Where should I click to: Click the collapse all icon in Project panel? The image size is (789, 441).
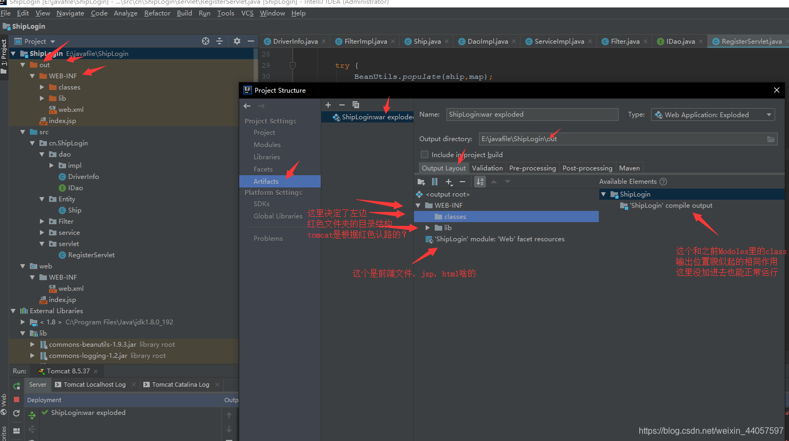pos(219,41)
